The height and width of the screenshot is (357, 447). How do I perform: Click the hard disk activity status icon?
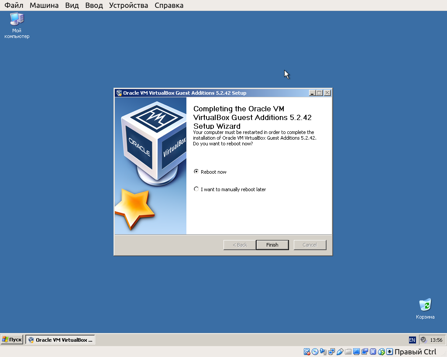[x=307, y=352]
